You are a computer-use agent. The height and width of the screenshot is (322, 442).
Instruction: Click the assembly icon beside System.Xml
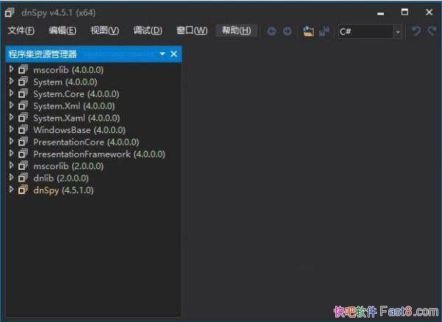pyautogui.click(x=23, y=106)
